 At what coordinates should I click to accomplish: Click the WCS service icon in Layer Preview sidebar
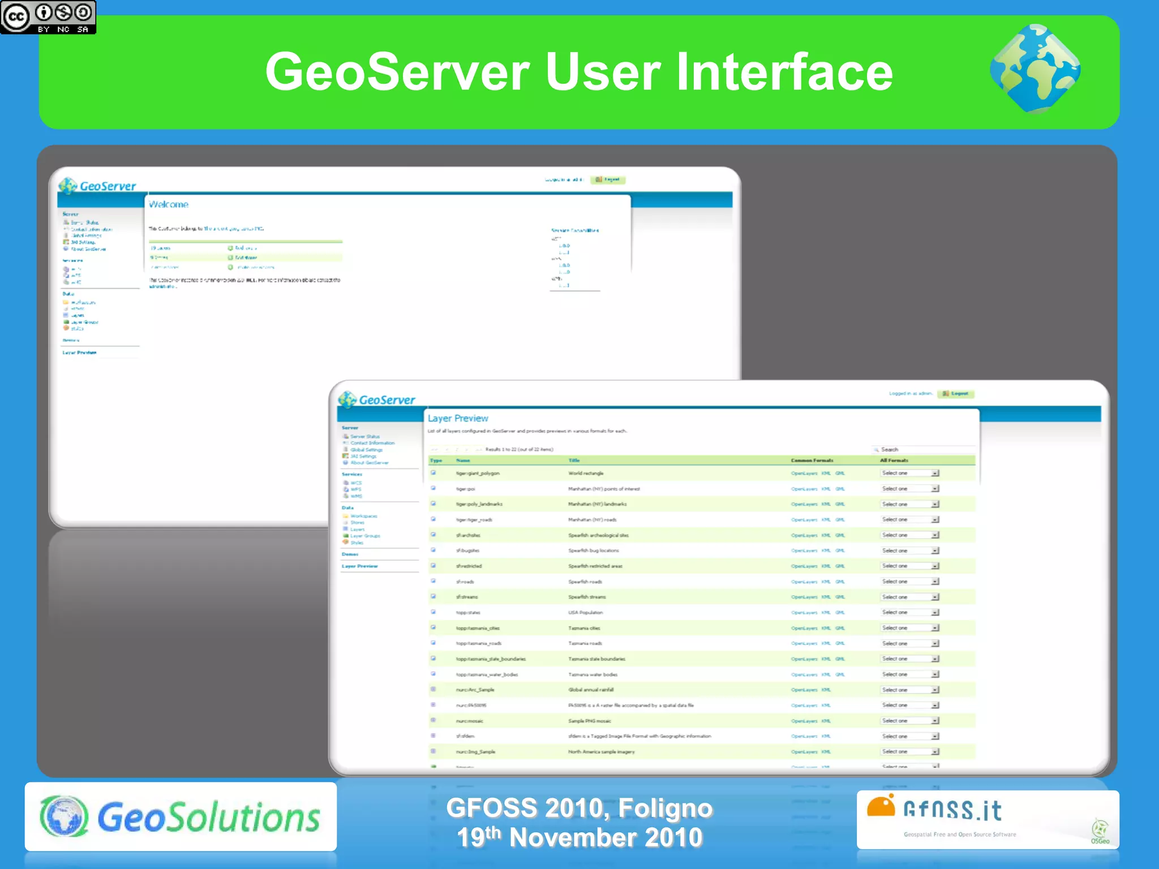pos(346,483)
